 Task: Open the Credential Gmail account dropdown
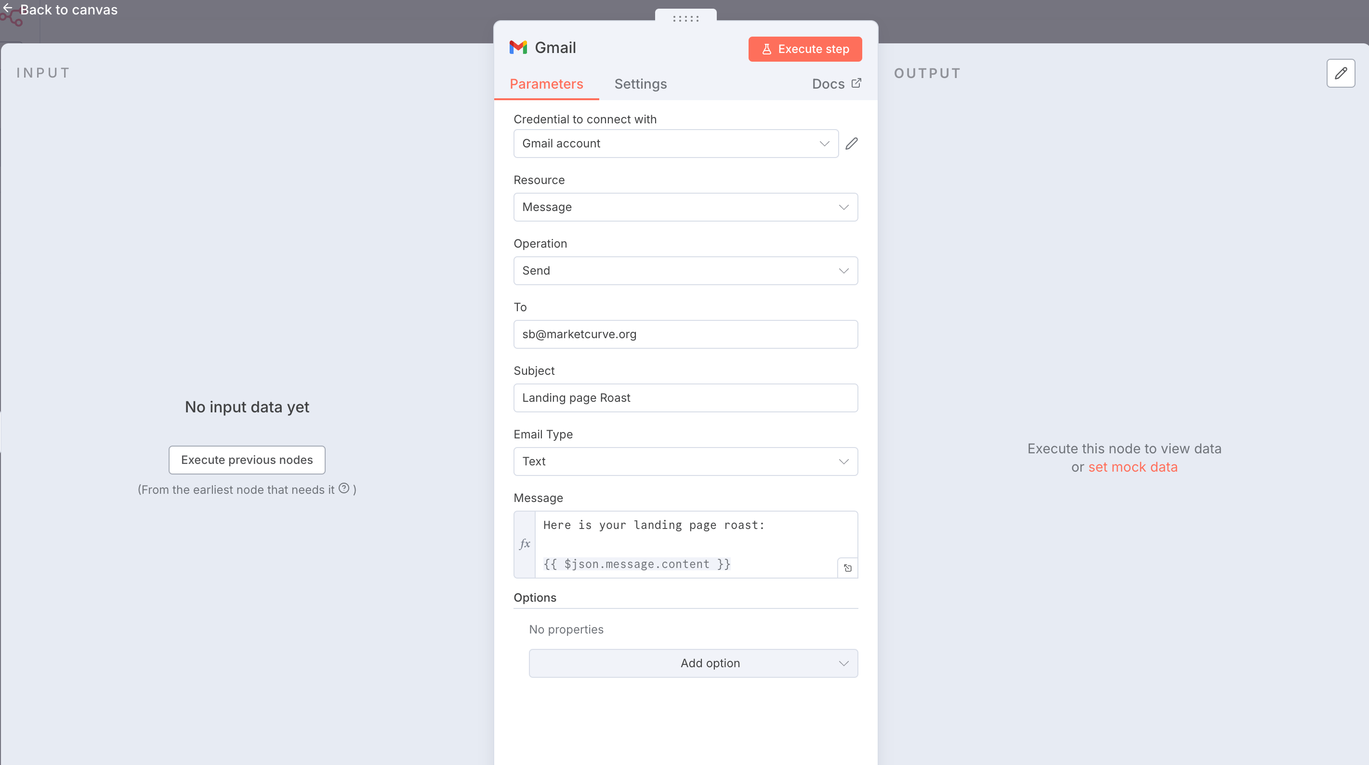point(675,144)
